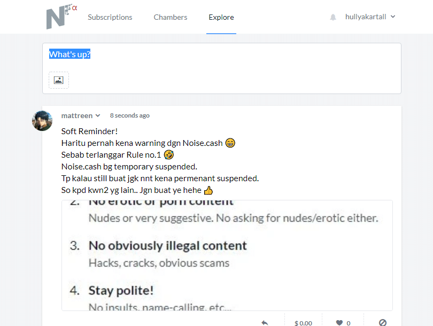433x326 pixels.
Task: Open notifications bell
Action: [333, 17]
